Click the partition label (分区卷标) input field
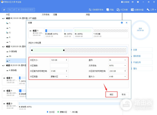Image resolution: width=157 pixels, height=115 pixels. (x=59, y=66)
